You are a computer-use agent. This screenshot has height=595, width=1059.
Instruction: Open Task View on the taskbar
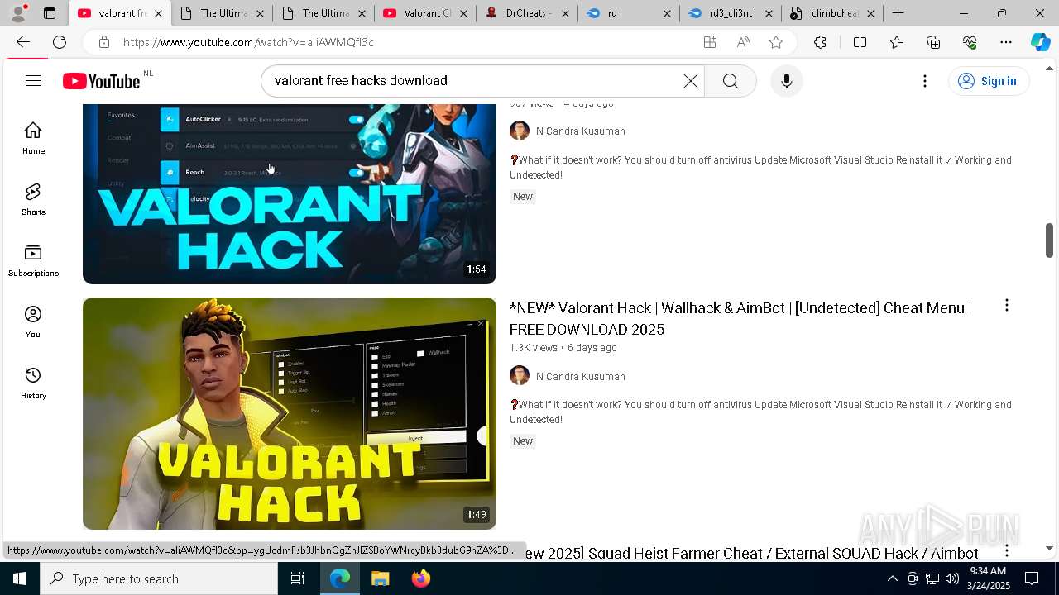[x=298, y=578]
